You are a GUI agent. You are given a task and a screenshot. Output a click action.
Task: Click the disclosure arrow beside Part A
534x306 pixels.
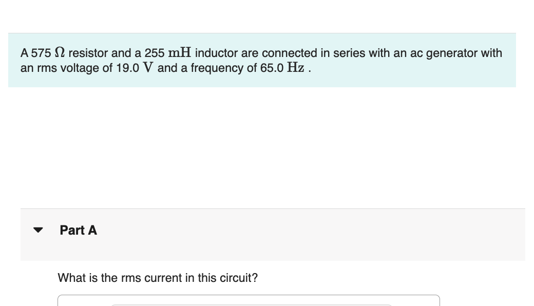click(x=39, y=230)
